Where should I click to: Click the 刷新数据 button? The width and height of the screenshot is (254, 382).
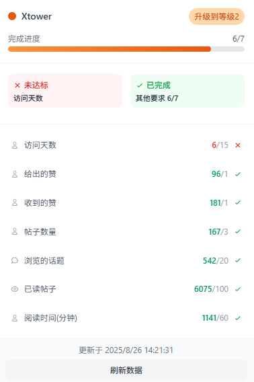coord(126,370)
